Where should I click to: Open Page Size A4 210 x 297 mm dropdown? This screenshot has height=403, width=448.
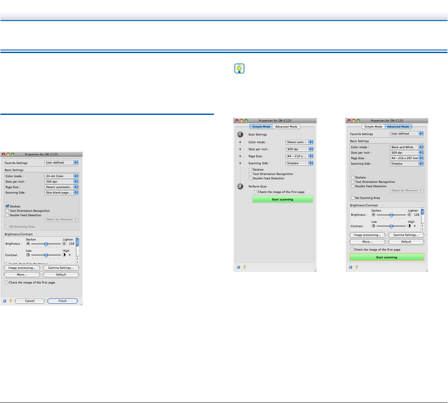pos(406,158)
